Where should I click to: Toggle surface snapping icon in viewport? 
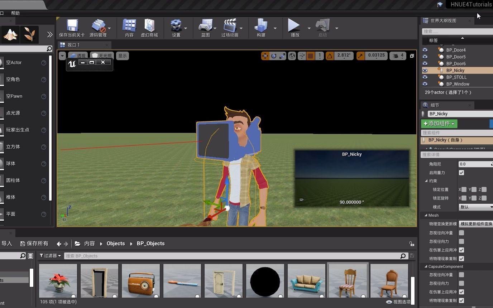click(x=302, y=56)
